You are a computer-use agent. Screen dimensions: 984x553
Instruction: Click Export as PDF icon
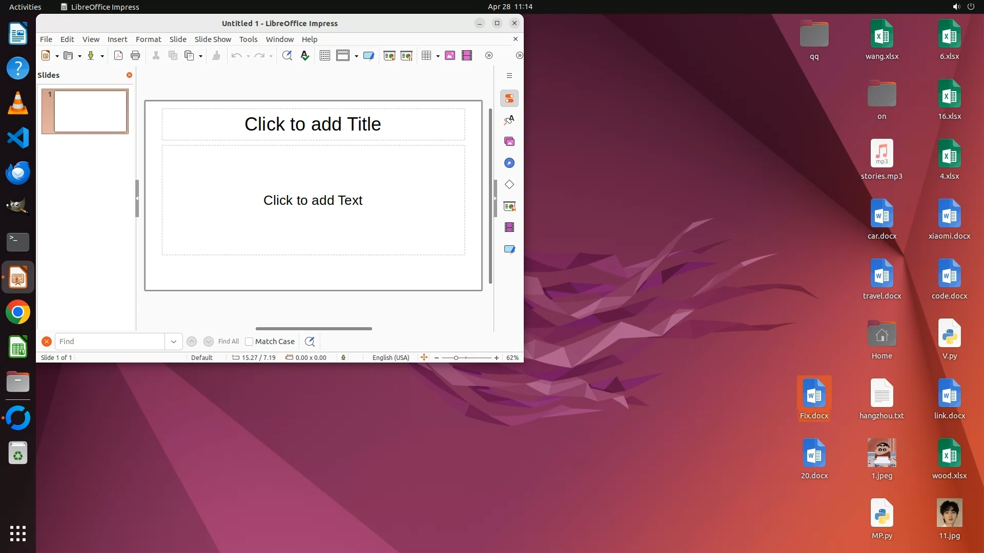coord(118,55)
